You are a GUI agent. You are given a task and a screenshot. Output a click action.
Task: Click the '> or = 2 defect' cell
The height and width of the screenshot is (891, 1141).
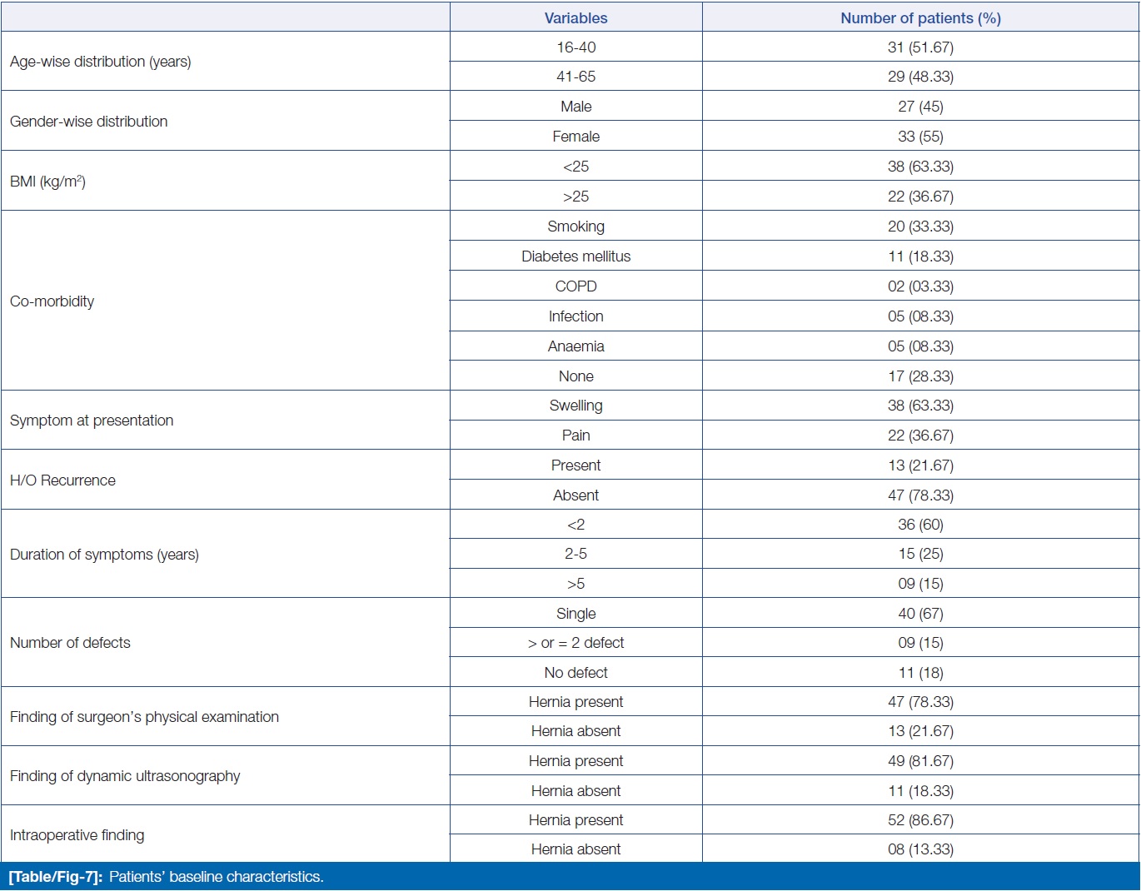coord(575,643)
